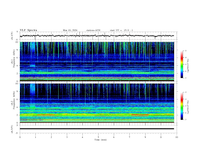The height and width of the screenshot is (154, 199).
Task: Click time axis tick label "4"
Action: click(82, 137)
